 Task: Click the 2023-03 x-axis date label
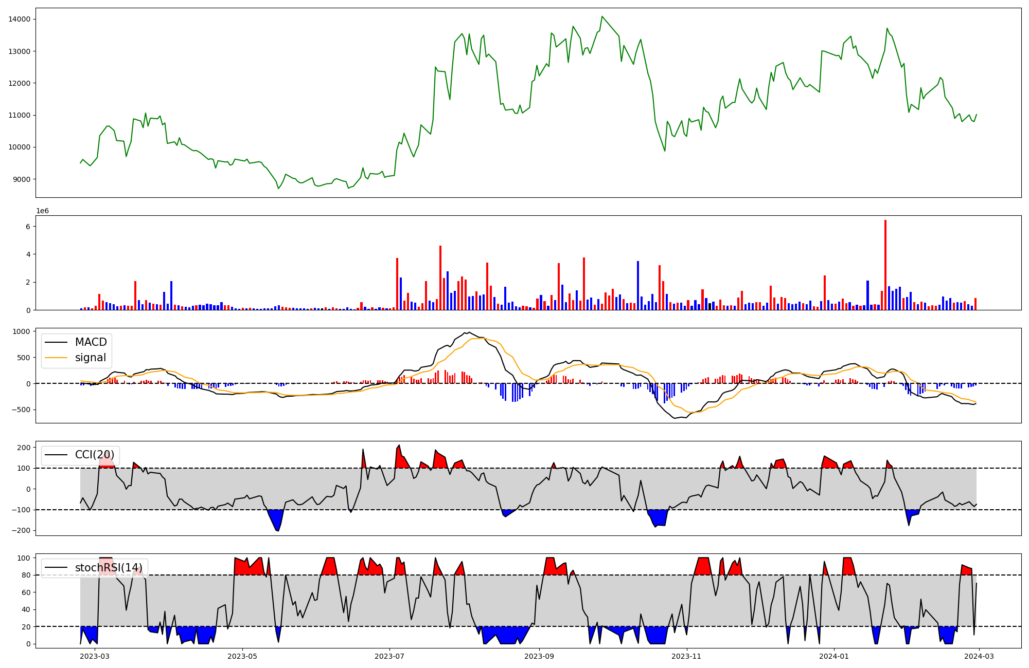click(x=95, y=656)
